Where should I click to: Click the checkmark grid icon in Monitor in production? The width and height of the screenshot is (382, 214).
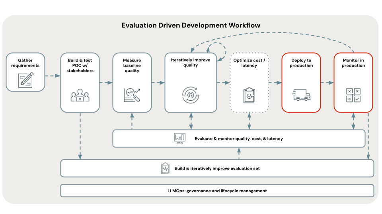click(x=353, y=95)
